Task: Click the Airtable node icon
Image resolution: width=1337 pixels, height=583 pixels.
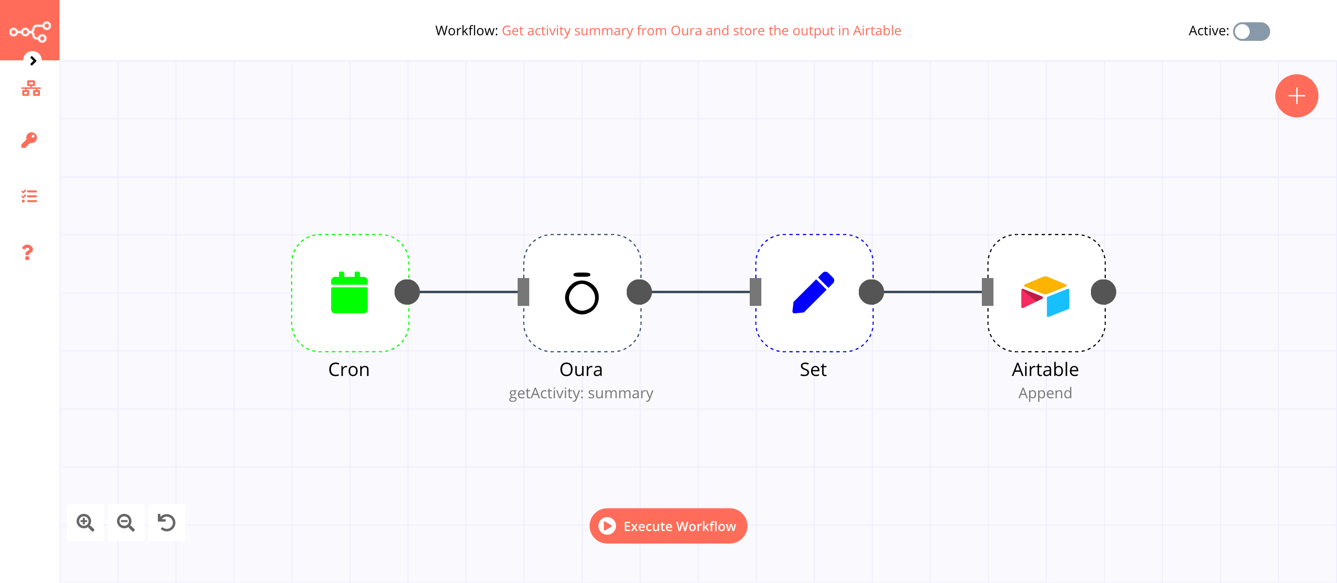Action: (1045, 292)
